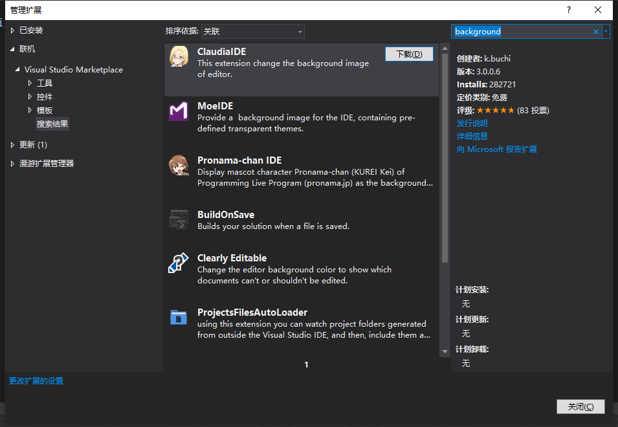The height and width of the screenshot is (427, 618).
Task: Click the results list scroll down arrow
Action: 445,351
